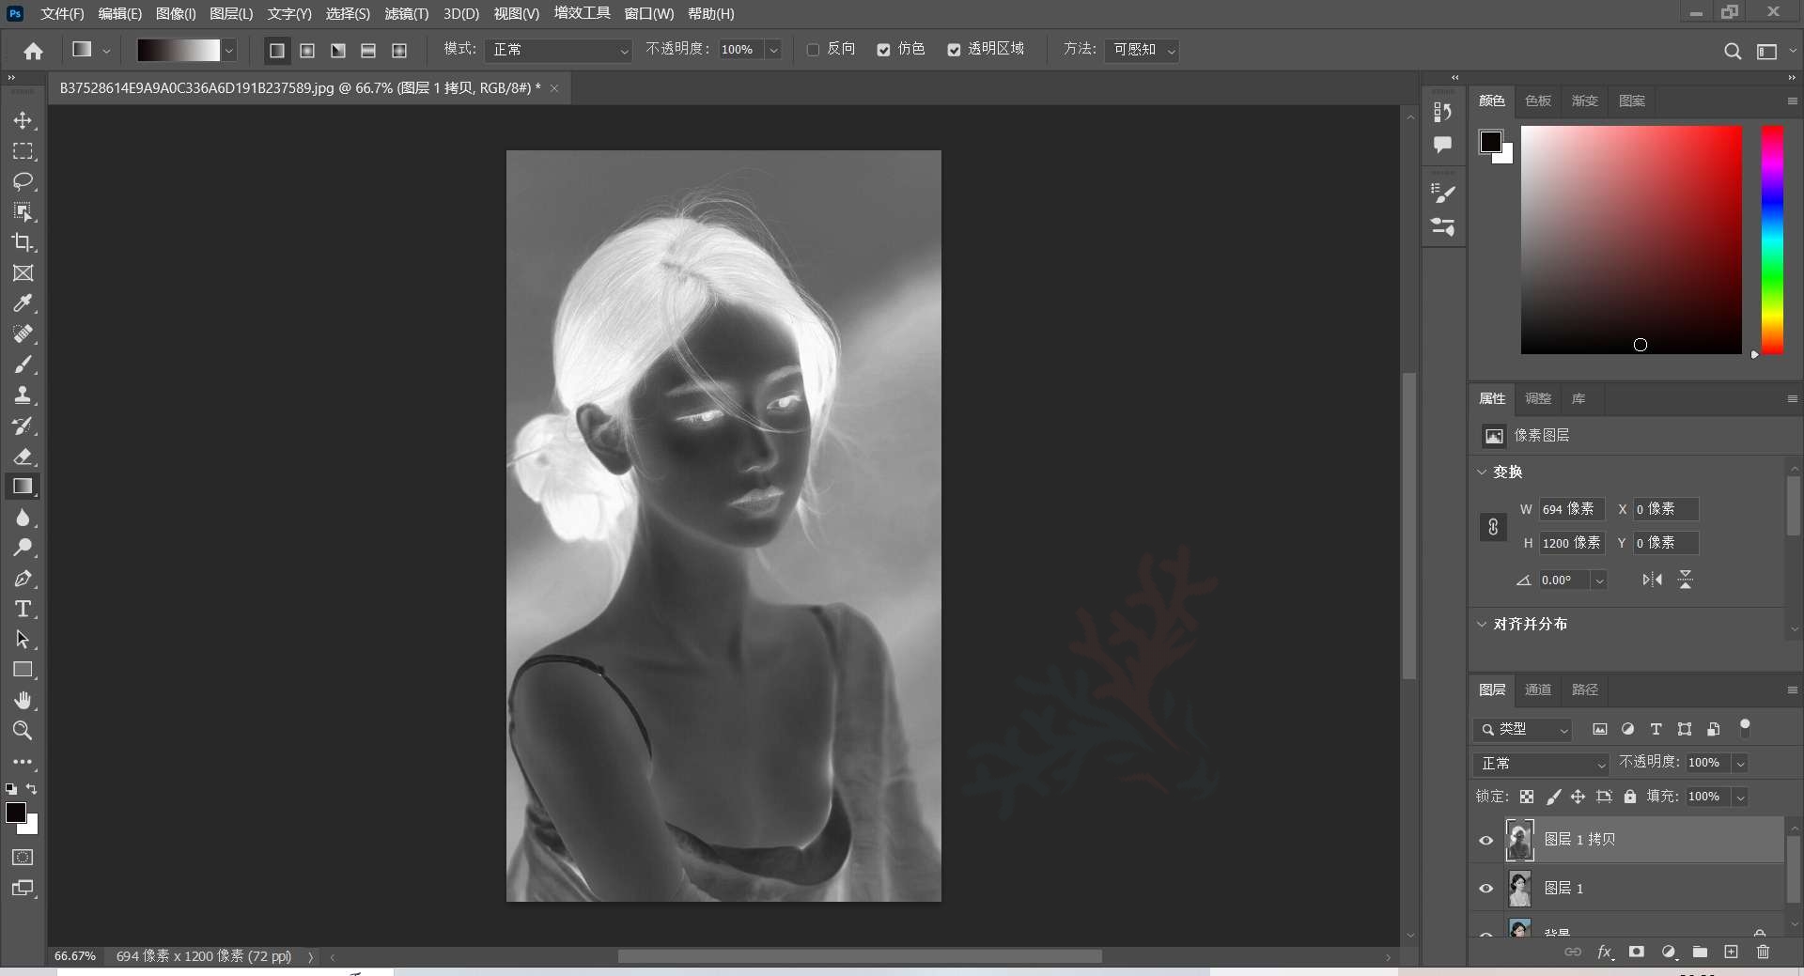The height and width of the screenshot is (976, 1804).
Task: Toggle lock all padlock icon
Action: pyautogui.click(x=1630, y=797)
